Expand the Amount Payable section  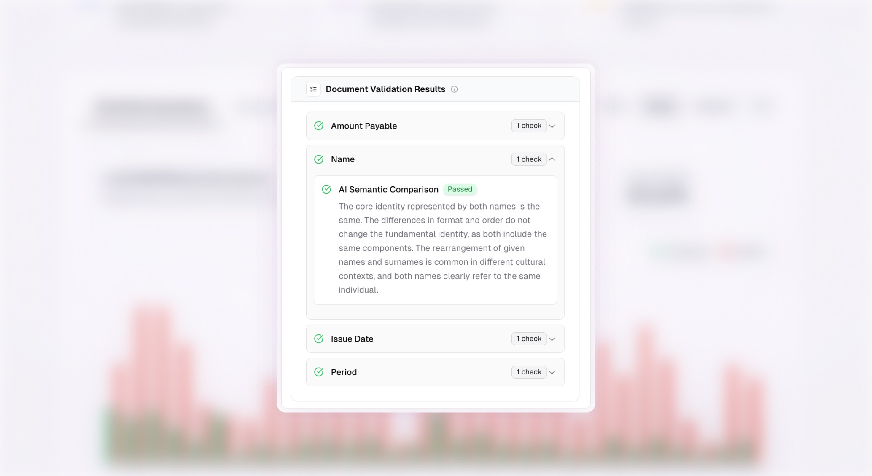(x=552, y=126)
